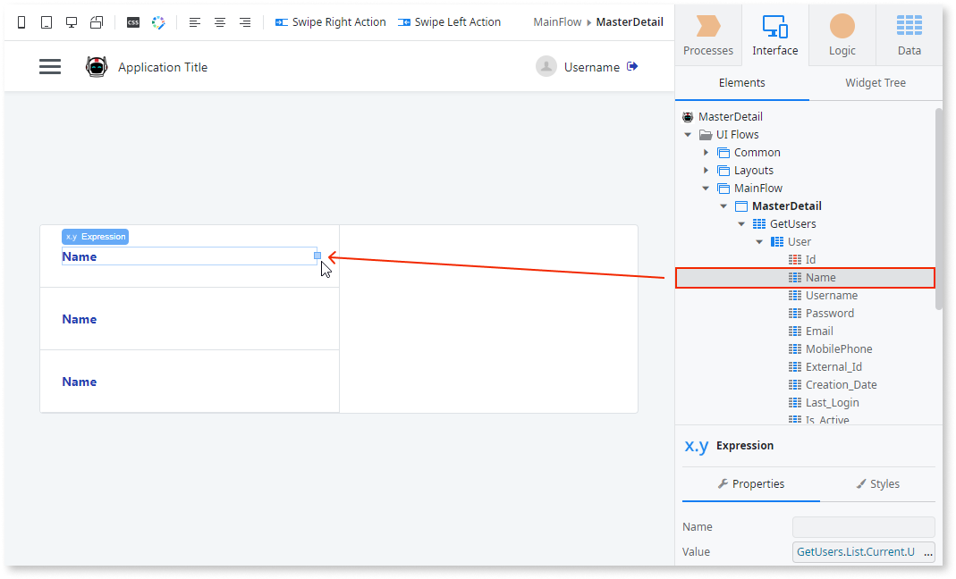This screenshot has height=579, width=956.
Task: Expand the Layouts folder
Action: [706, 170]
